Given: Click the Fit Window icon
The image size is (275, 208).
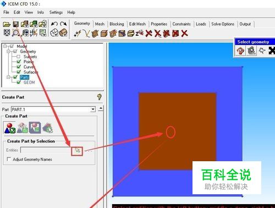Looking at the screenshot, I should pos(7,32).
